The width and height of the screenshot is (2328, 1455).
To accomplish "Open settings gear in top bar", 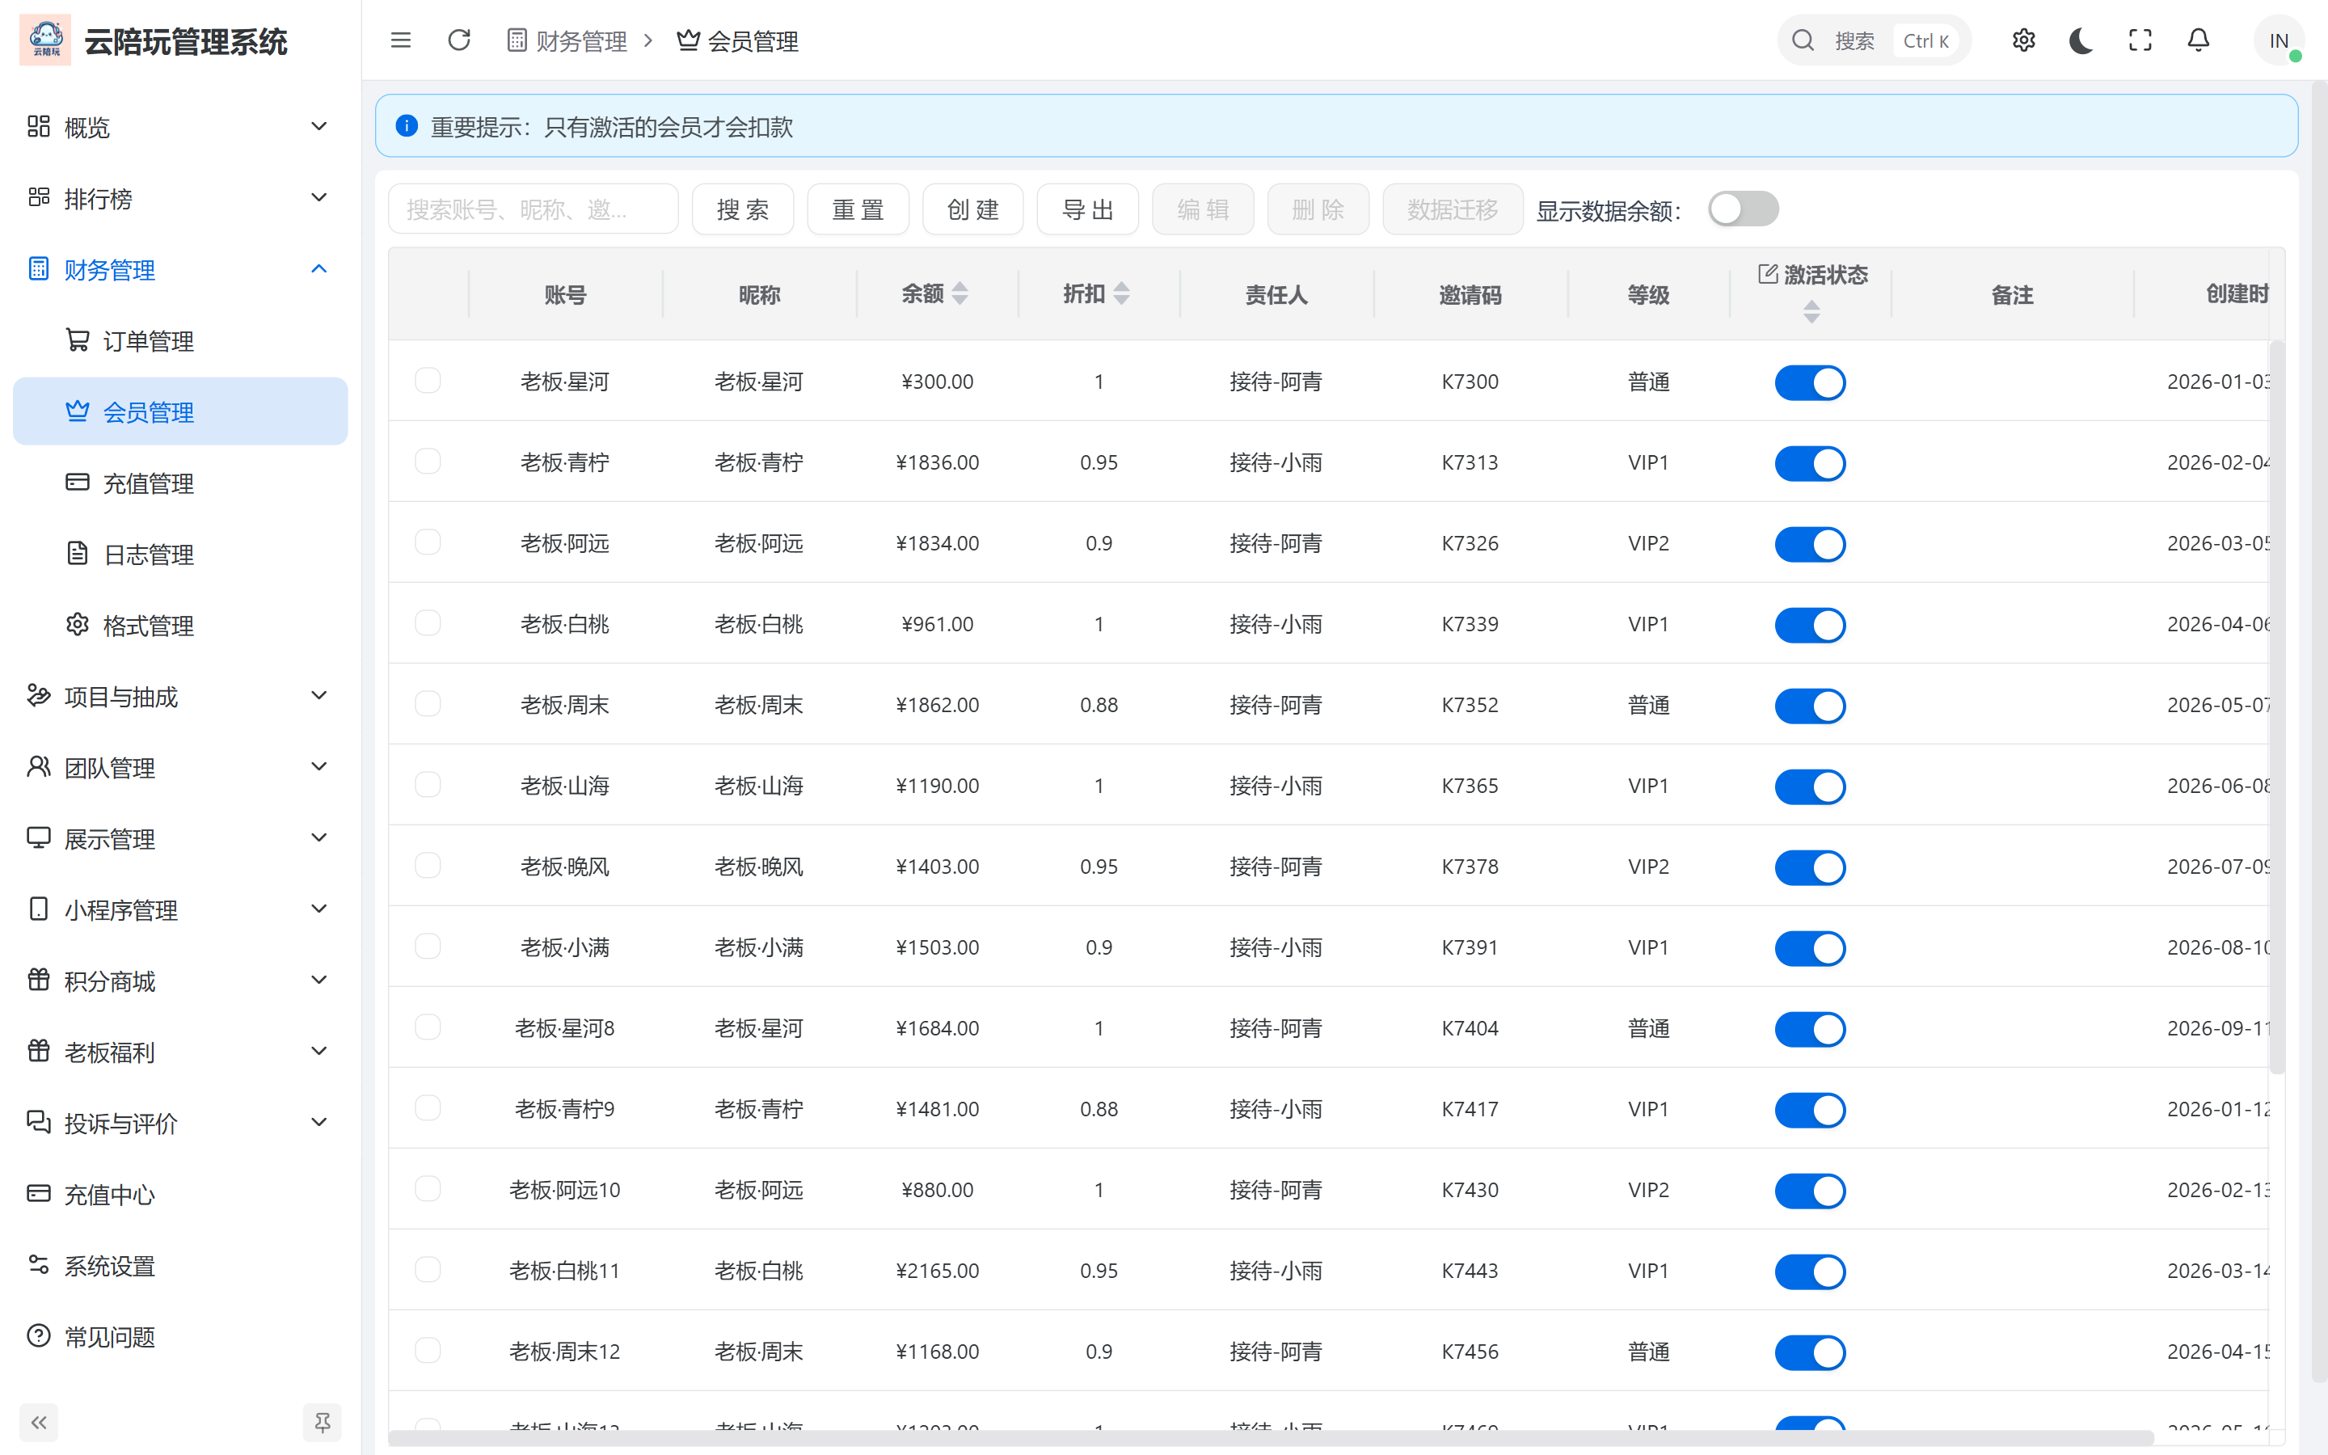I will 2023,40.
